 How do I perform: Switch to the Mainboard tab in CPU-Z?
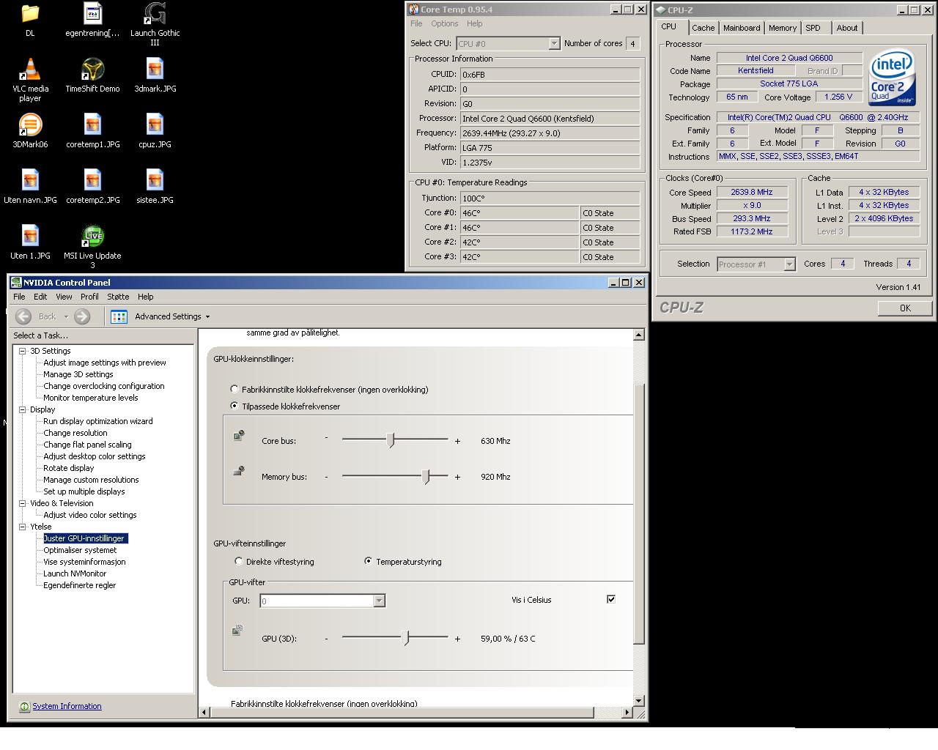741,28
